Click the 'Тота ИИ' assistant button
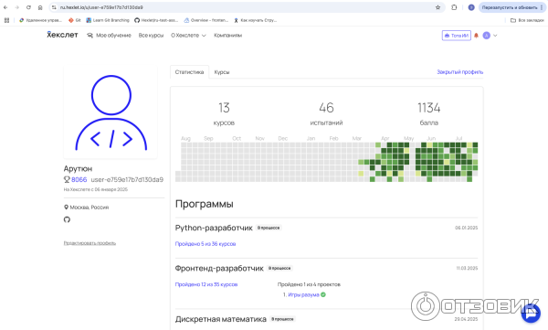This screenshot has width=548, height=330. coord(457,36)
